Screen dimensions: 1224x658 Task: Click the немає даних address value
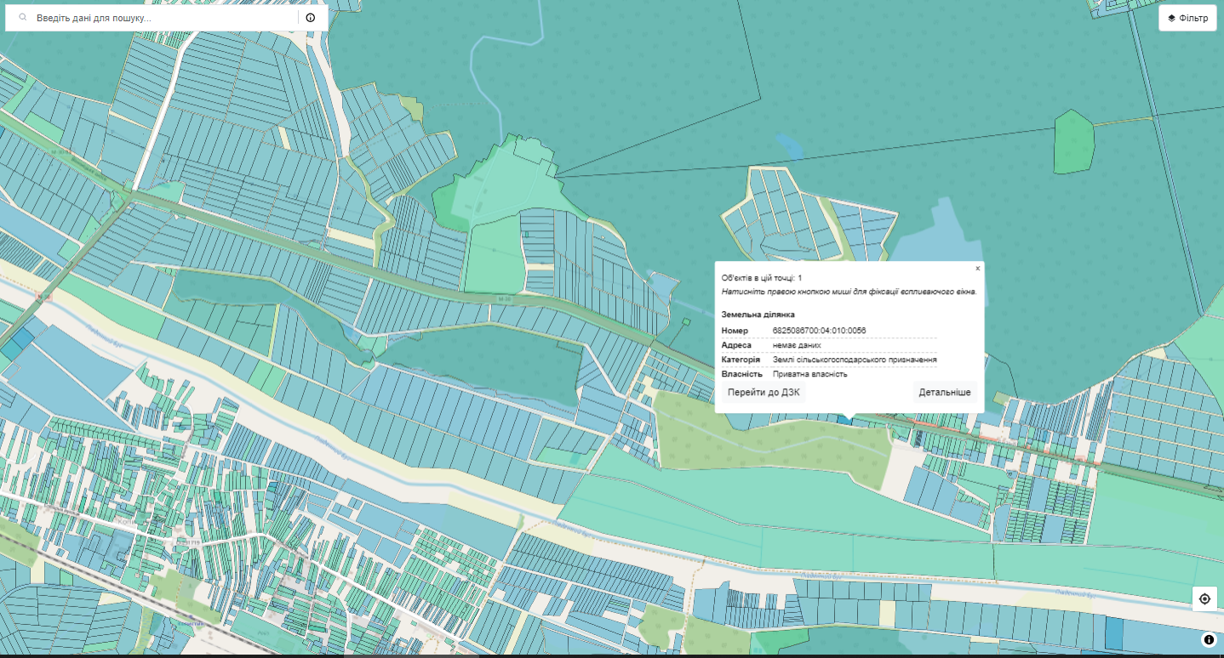pyautogui.click(x=791, y=345)
